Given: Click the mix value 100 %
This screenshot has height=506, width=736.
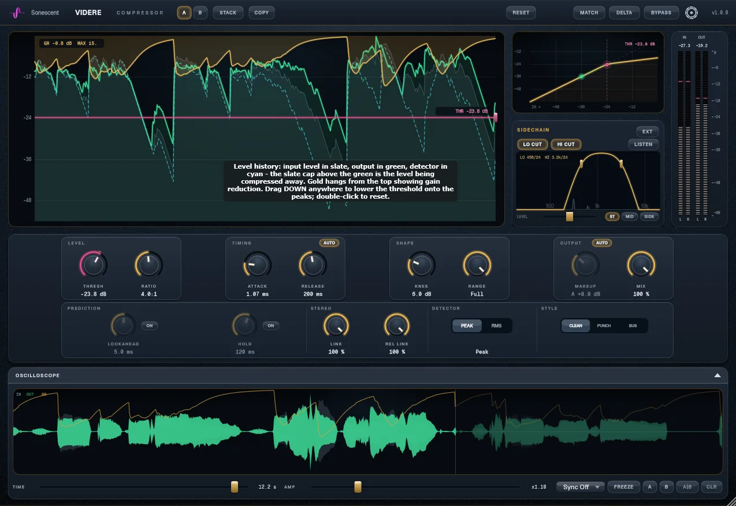Looking at the screenshot, I should point(641,294).
